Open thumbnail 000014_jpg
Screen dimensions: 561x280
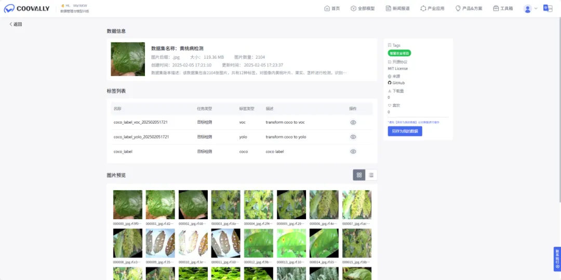coord(324,243)
